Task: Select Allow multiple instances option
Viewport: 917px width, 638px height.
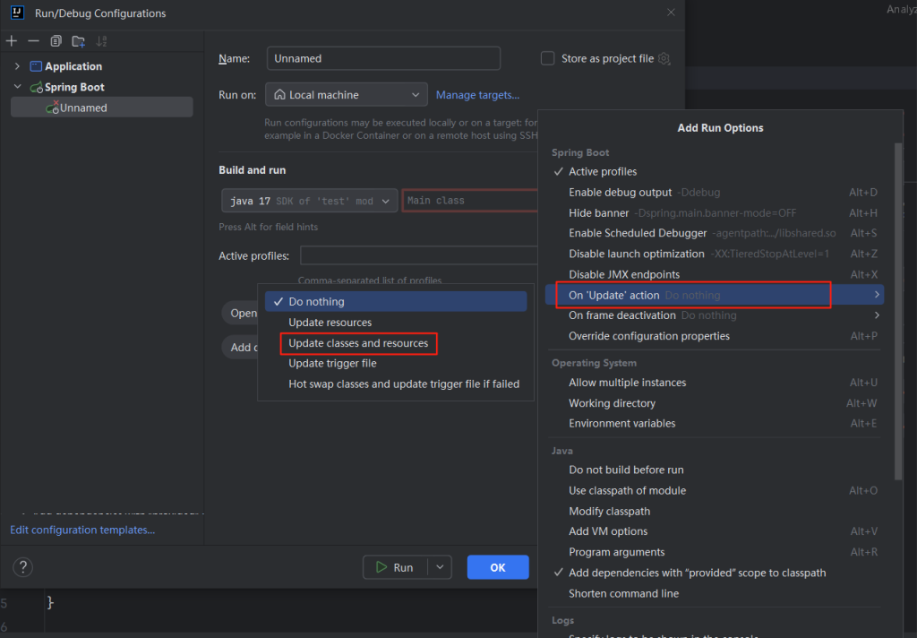Action: point(716,383)
